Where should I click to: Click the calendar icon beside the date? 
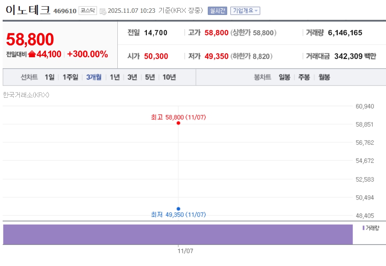click(103, 11)
